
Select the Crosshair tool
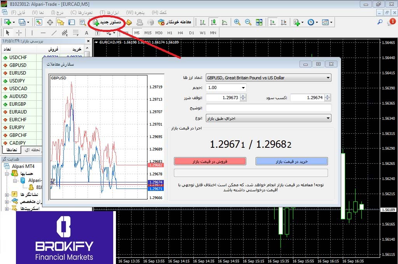click(18, 33)
